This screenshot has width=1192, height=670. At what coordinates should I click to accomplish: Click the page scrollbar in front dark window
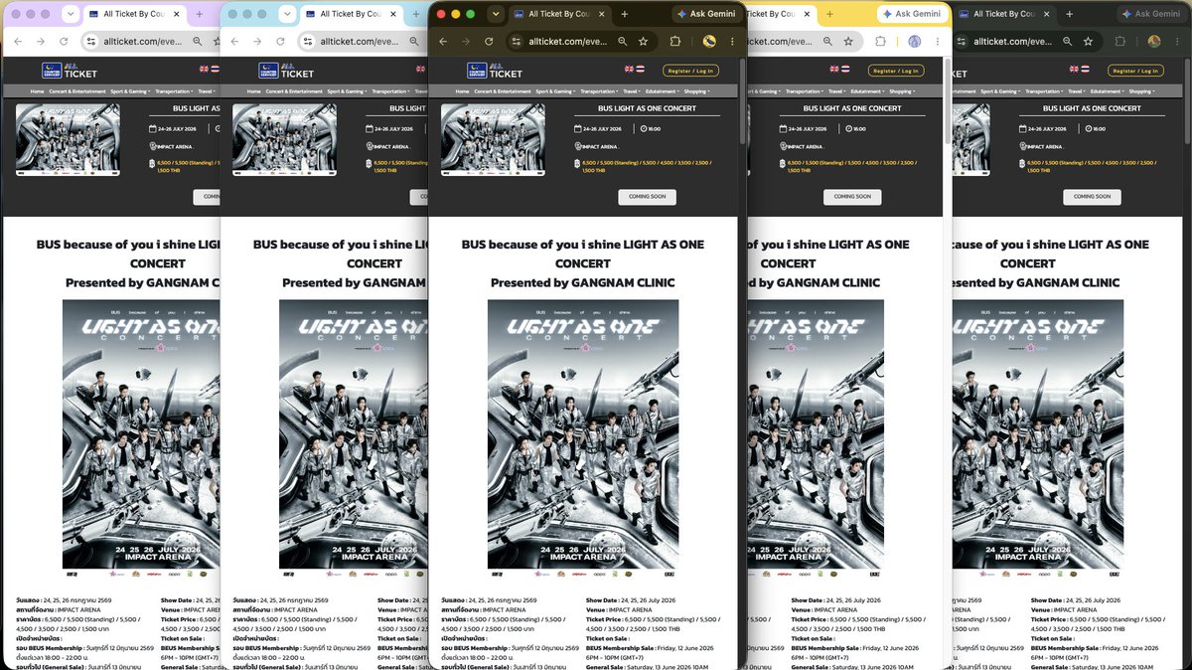click(742, 99)
